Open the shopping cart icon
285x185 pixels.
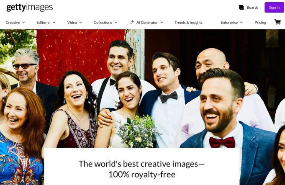pyautogui.click(x=277, y=22)
